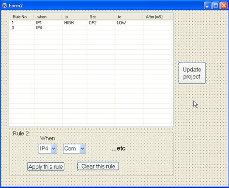229x188 pixels.
Task: Click the Clear this rule button
Action: pyautogui.click(x=98, y=166)
